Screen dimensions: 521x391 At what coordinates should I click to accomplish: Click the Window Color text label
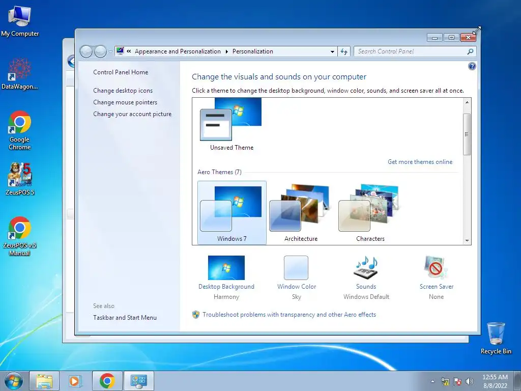click(x=297, y=287)
